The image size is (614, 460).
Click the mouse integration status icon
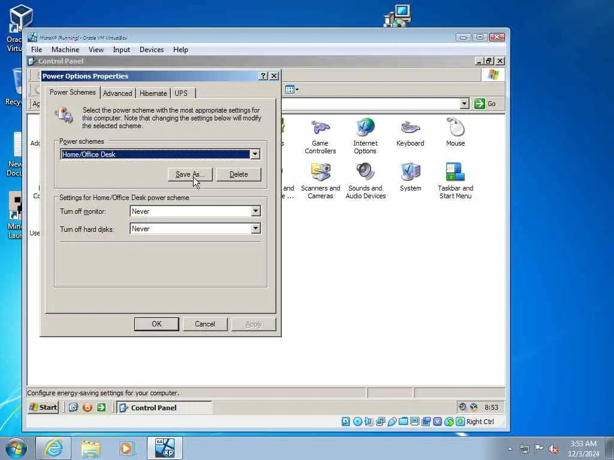coord(449,421)
